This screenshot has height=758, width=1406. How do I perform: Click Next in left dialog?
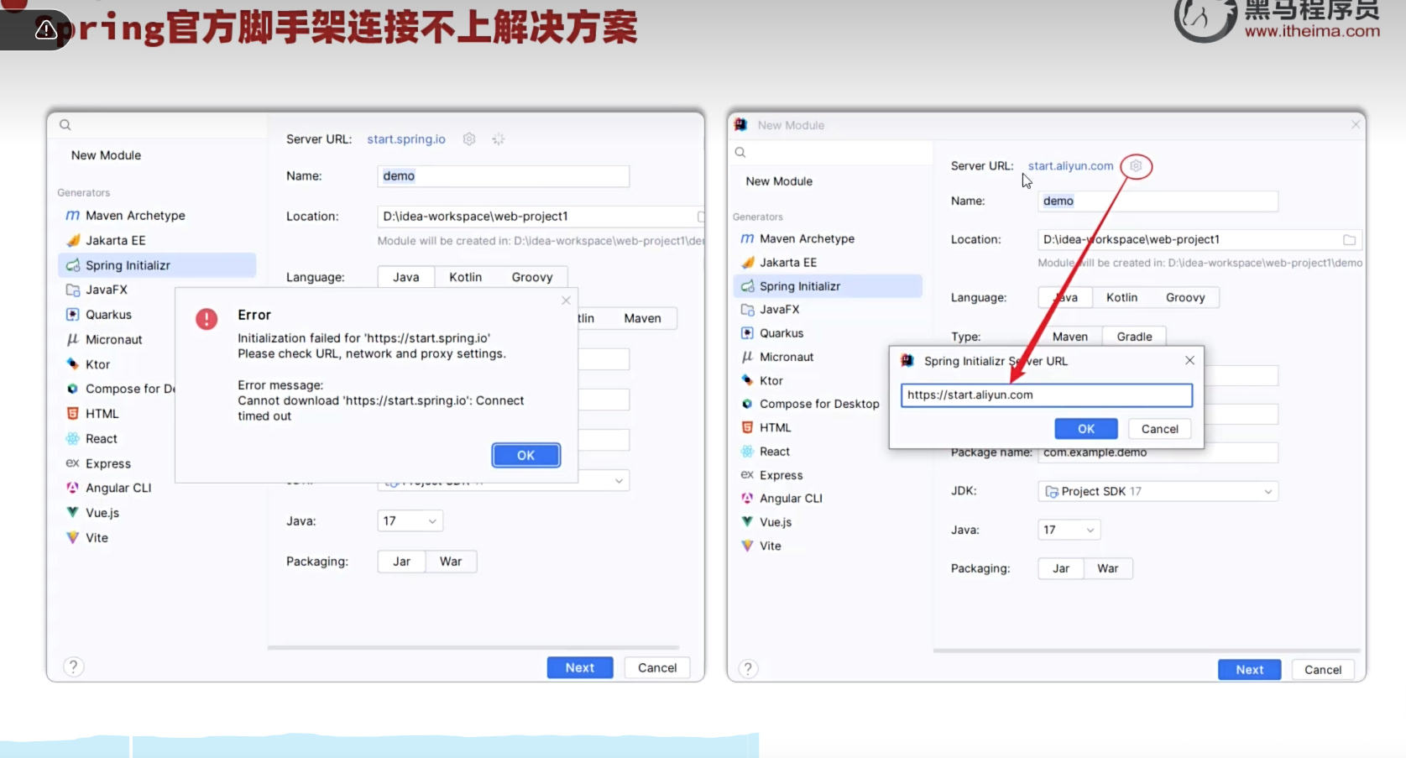pos(580,667)
